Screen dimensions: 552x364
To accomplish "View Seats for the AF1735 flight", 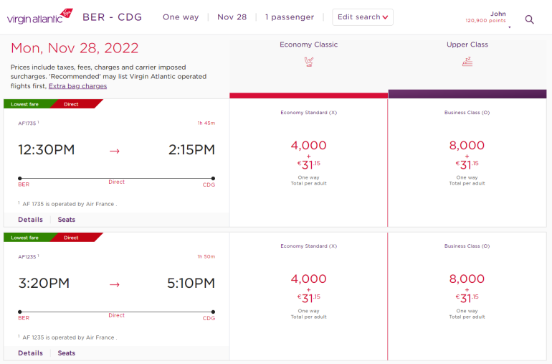I will (67, 220).
